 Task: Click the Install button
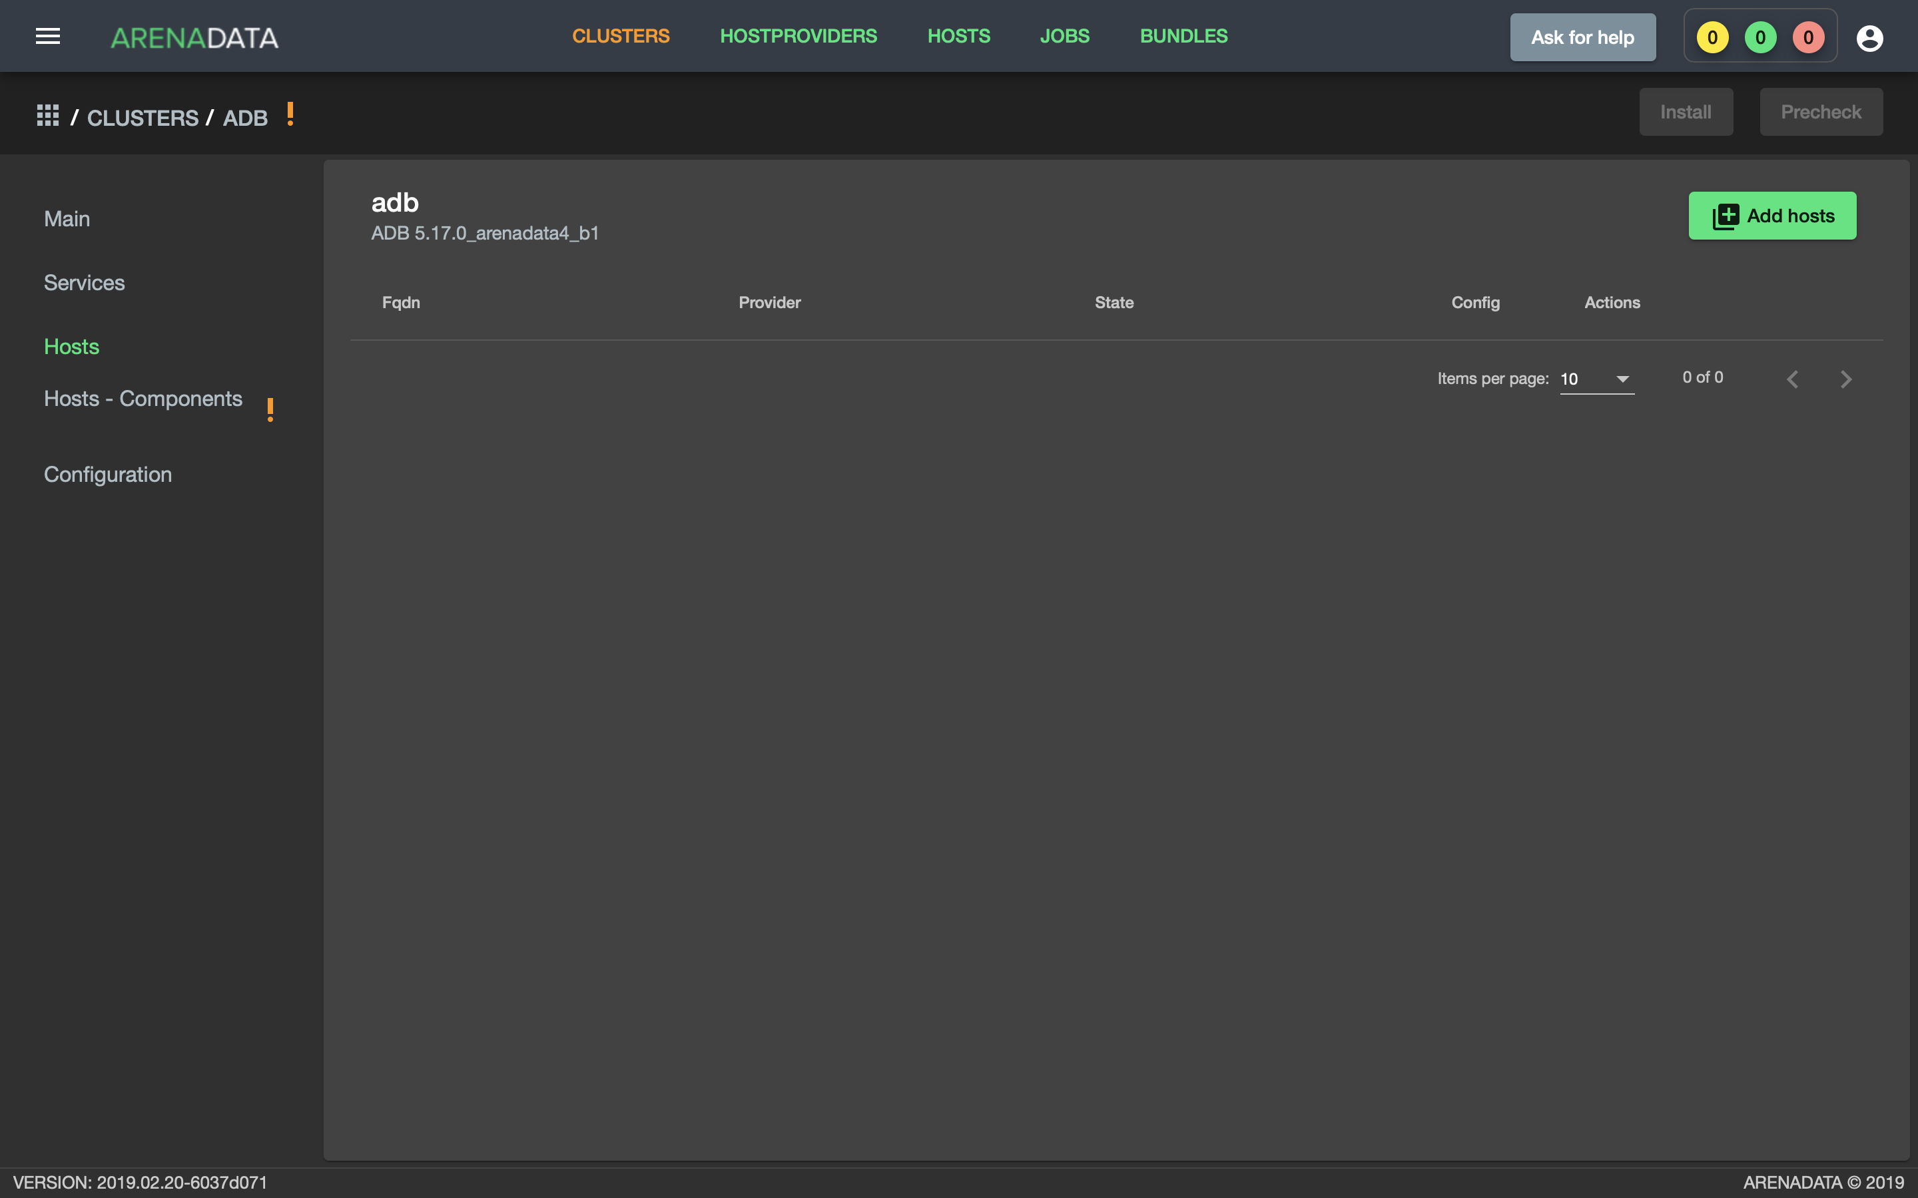coord(1686,112)
